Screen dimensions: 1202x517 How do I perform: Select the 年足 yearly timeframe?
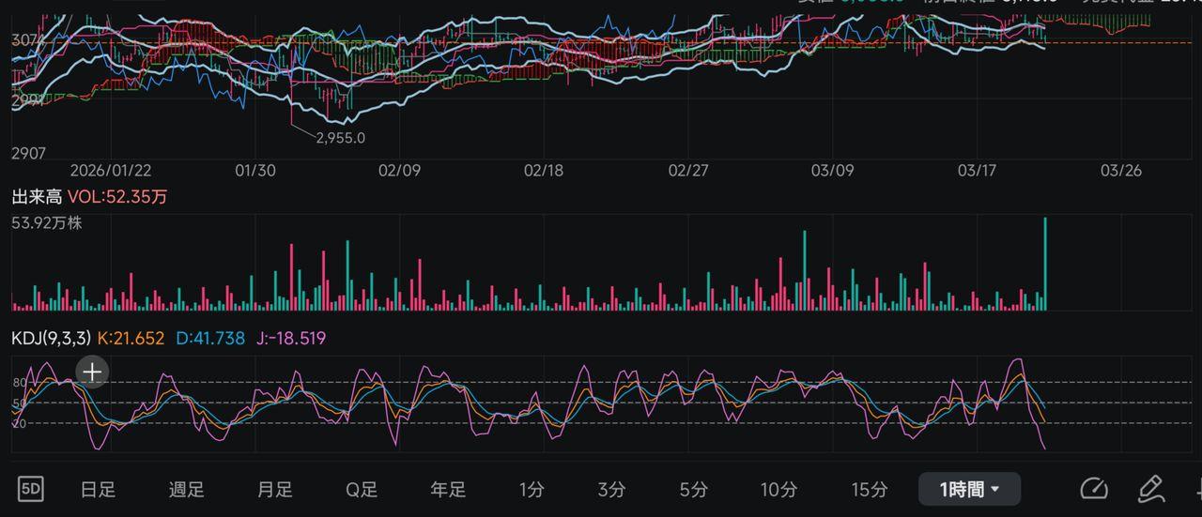pyautogui.click(x=448, y=489)
